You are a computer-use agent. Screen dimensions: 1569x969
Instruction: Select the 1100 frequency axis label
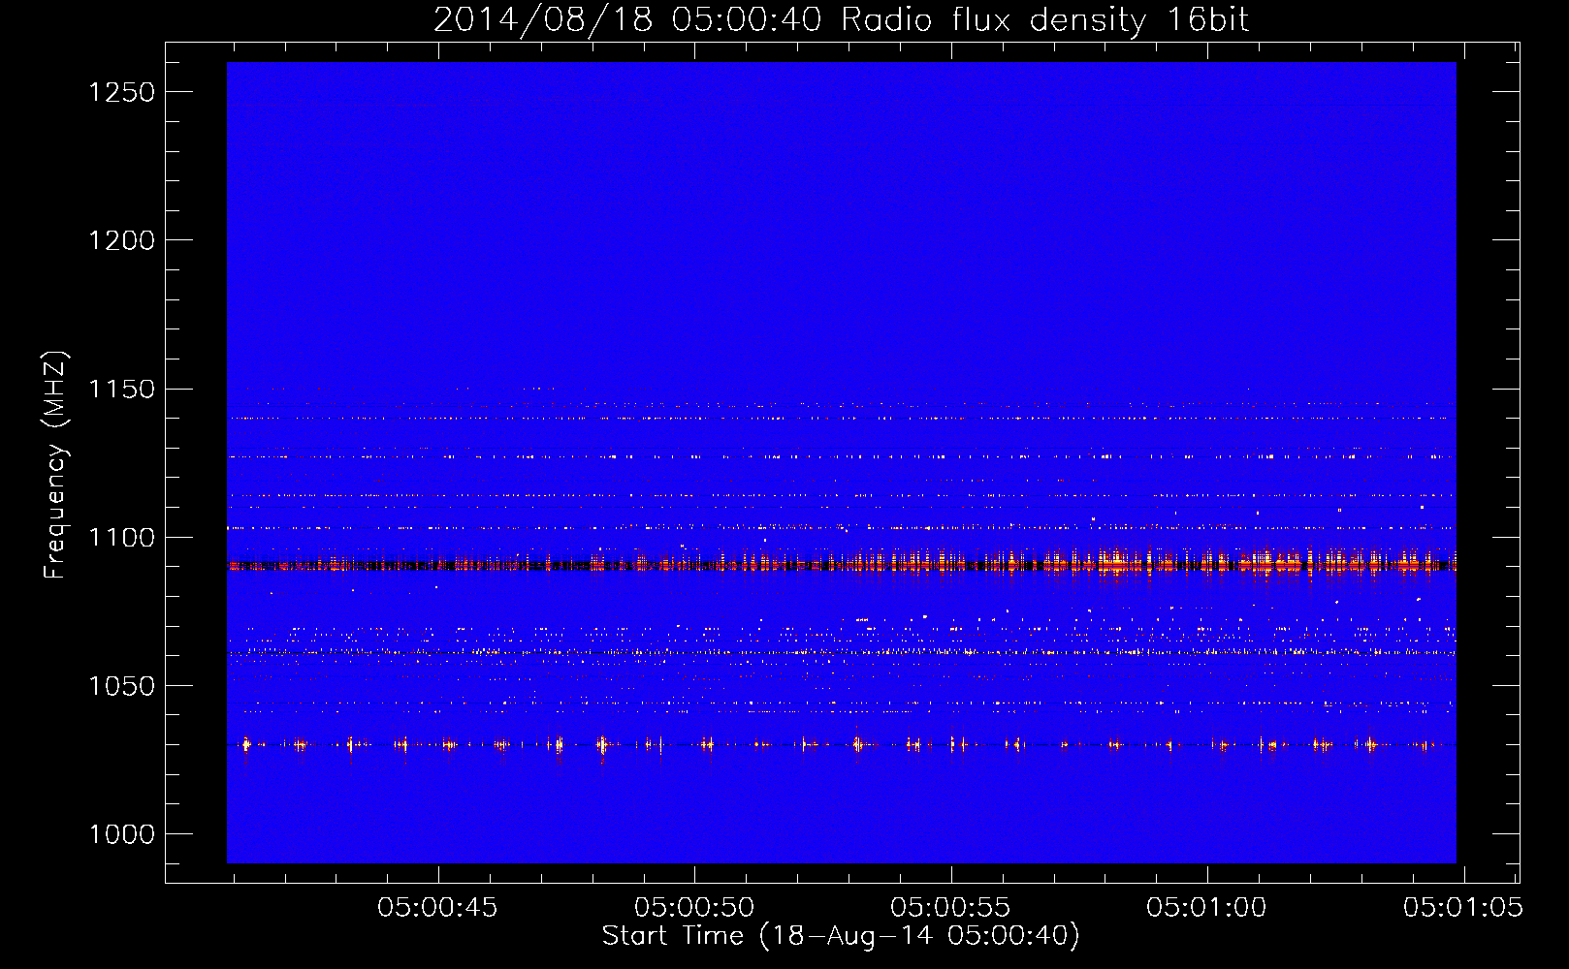pos(121,537)
